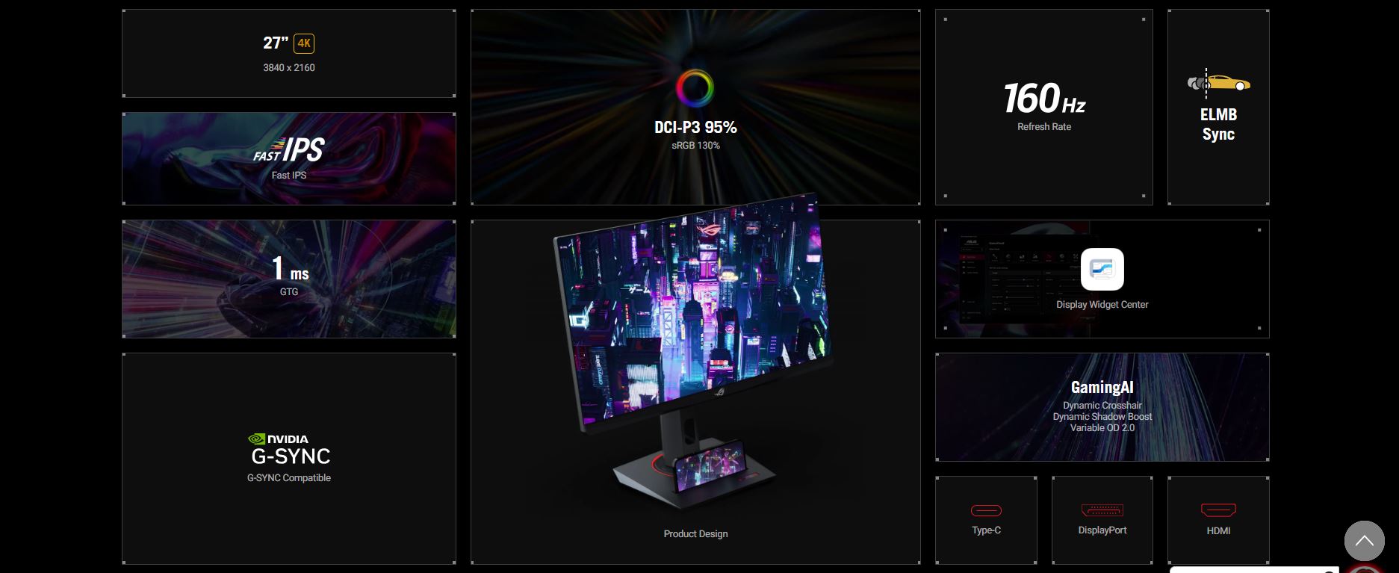Click the "DCI-P3 95%" heading

pyautogui.click(x=695, y=128)
